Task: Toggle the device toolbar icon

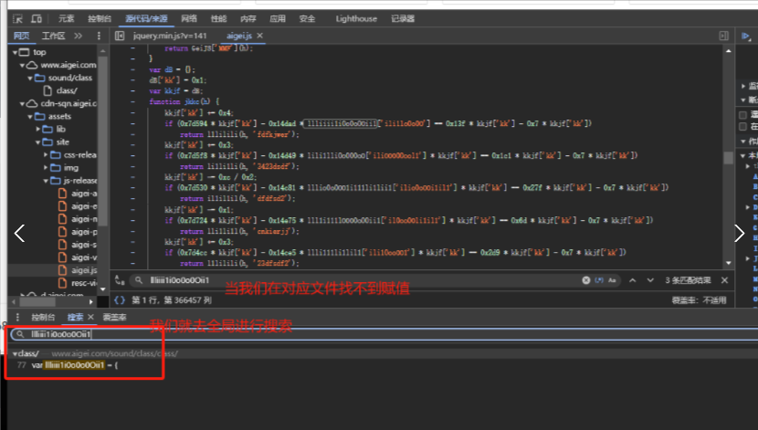Action: tap(37, 19)
